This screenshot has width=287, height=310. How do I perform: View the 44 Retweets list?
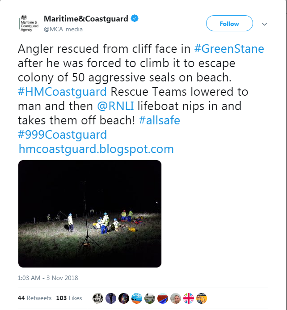(34, 298)
